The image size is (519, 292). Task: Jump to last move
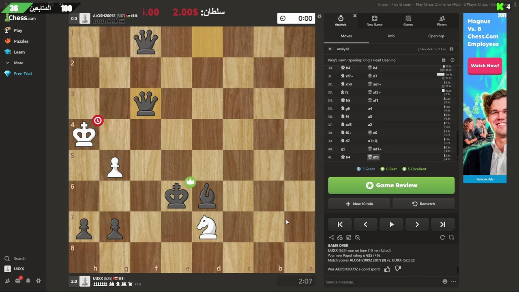443,224
